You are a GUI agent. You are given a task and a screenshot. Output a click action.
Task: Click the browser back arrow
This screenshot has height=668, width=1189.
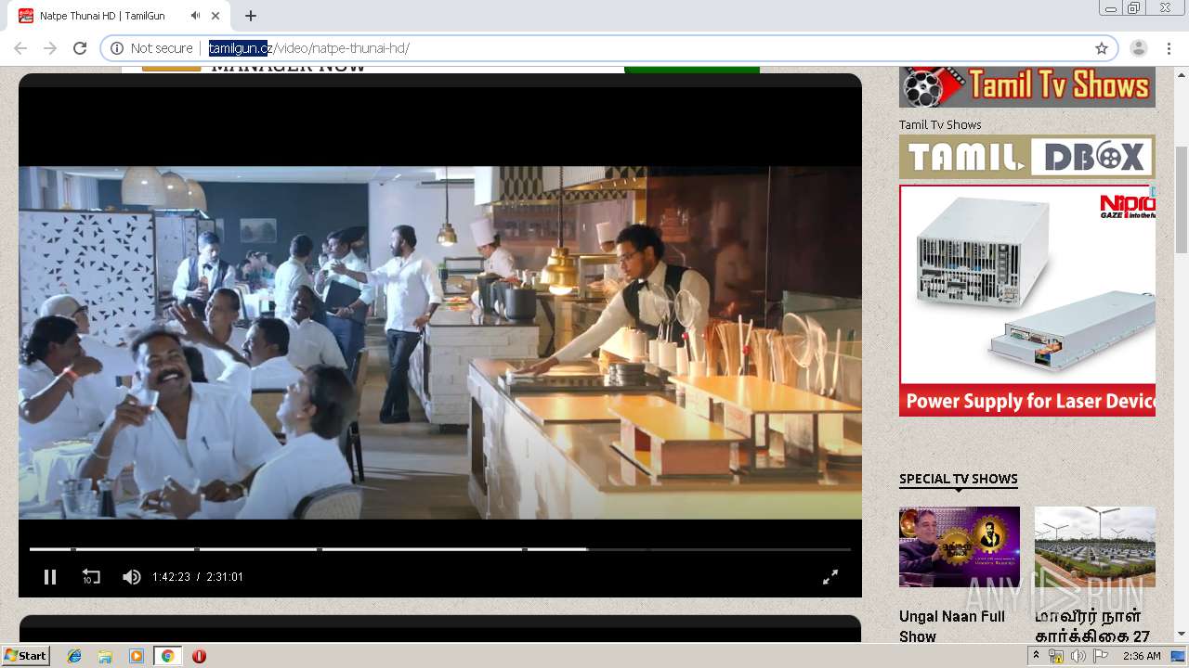[x=20, y=48]
